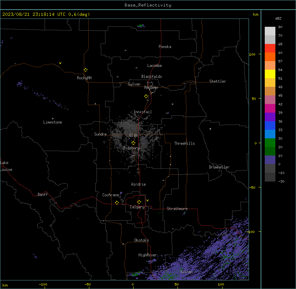Select the dark green 20 dBZ swatch
Image resolution: width=296 pixels, height=289 pixels.
(270, 151)
